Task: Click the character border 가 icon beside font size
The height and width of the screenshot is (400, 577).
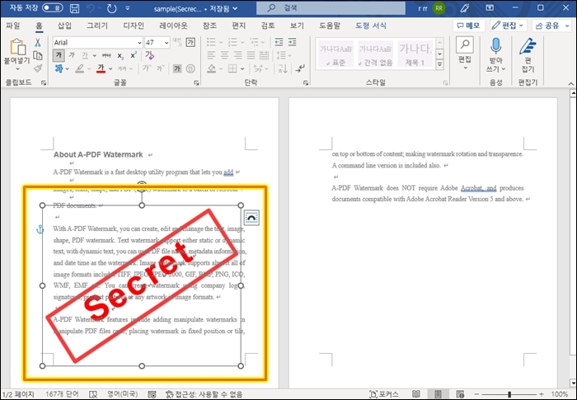Action: pos(190,42)
